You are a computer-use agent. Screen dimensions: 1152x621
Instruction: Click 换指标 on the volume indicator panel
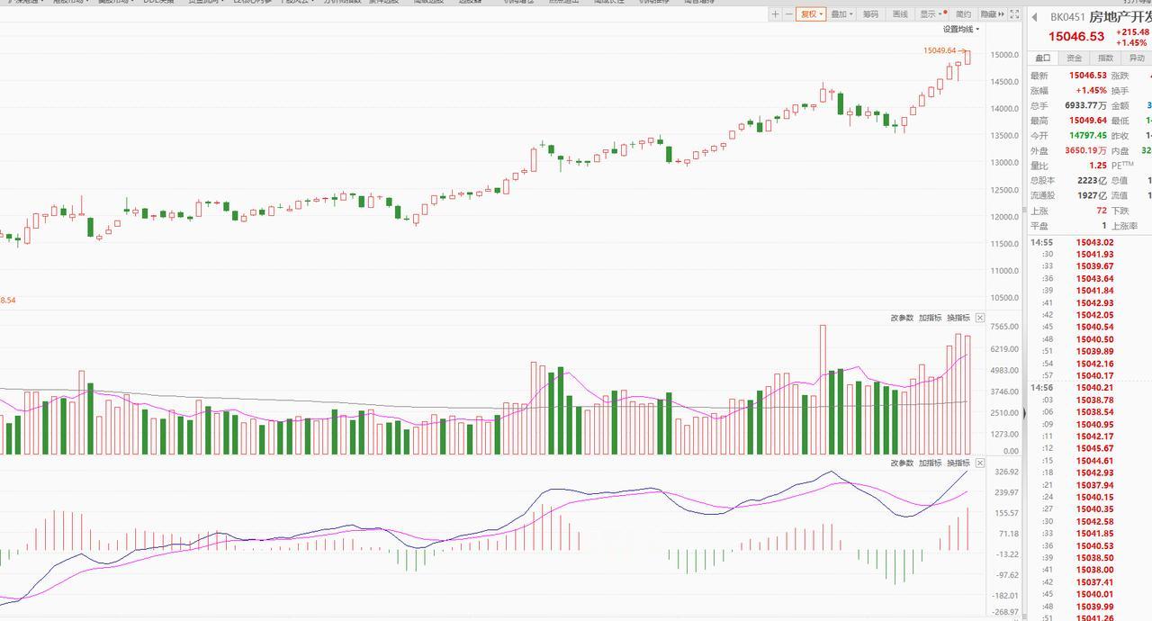point(958,318)
